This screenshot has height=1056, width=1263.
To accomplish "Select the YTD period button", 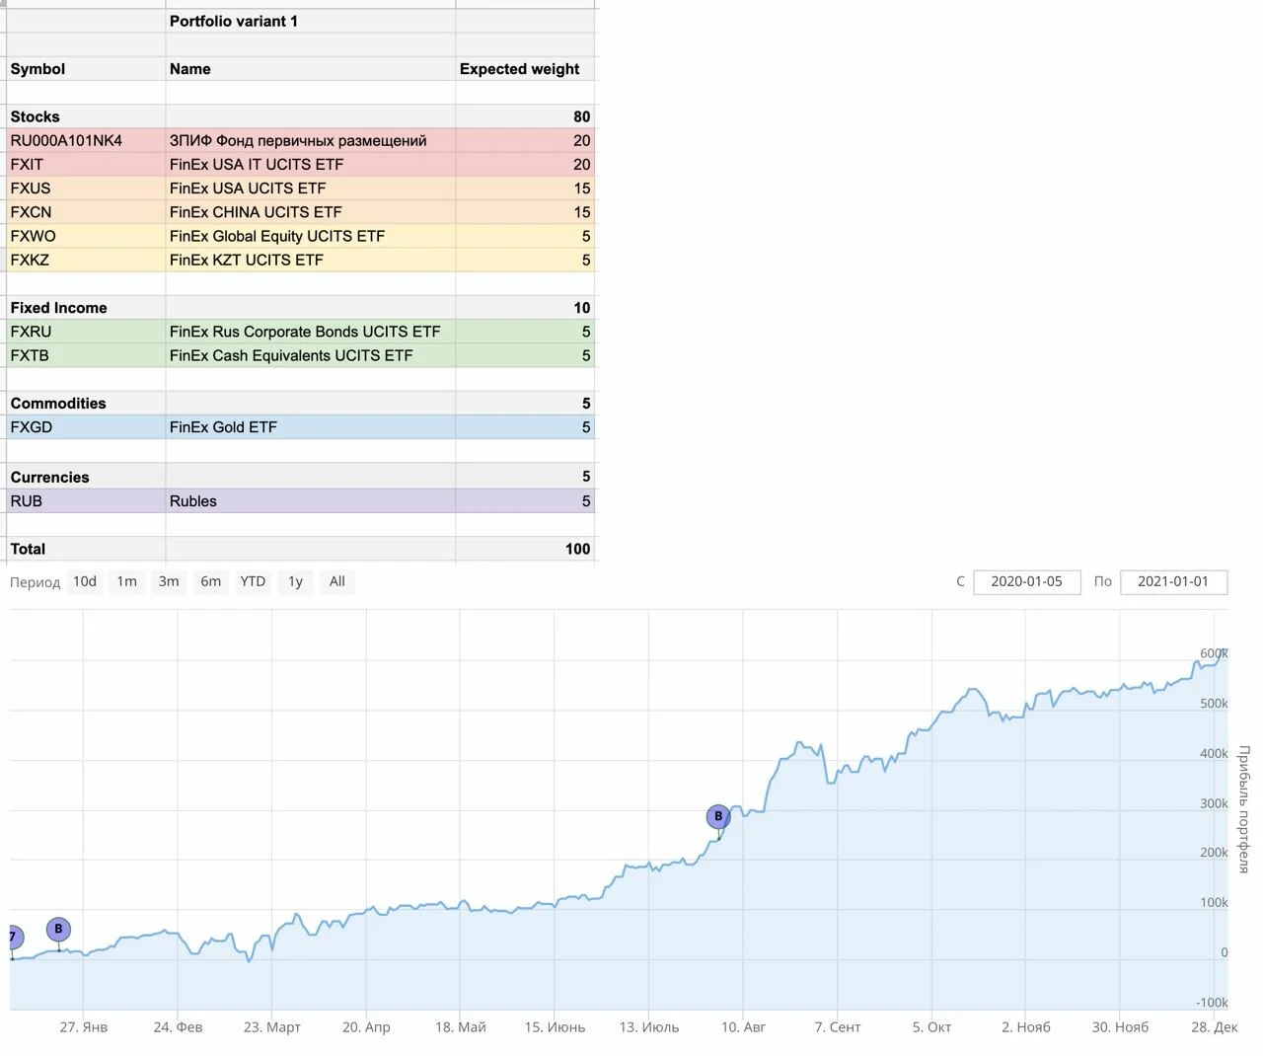I will [253, 581].
